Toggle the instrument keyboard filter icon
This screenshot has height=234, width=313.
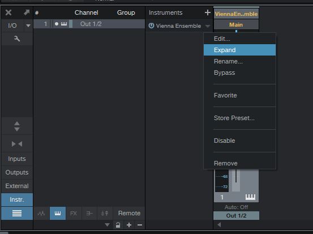58,213
